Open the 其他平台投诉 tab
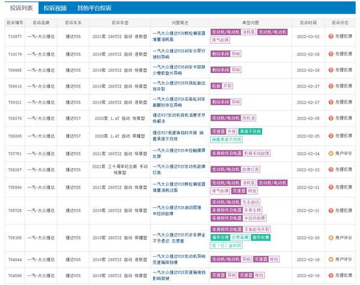This screenshot has width=360, height=285. tap(94, 8)
